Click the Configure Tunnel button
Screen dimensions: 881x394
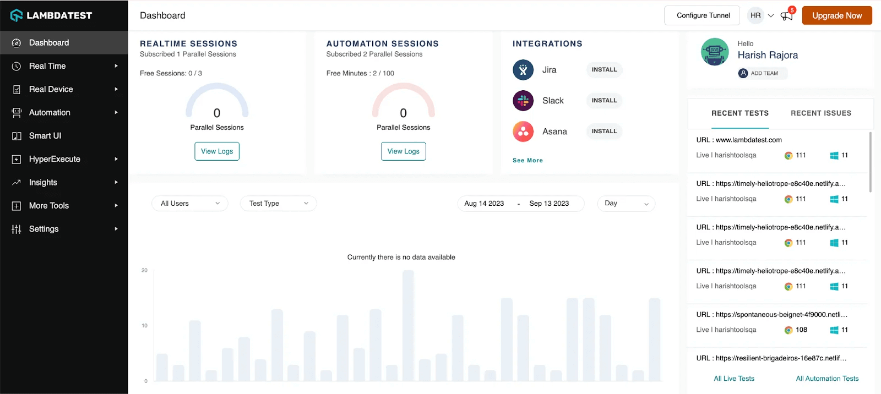tap(703, 15)
